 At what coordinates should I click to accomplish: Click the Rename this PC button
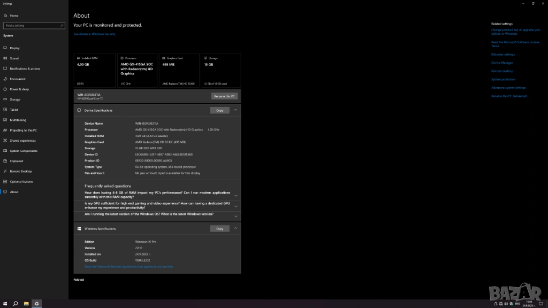[225, 96]
